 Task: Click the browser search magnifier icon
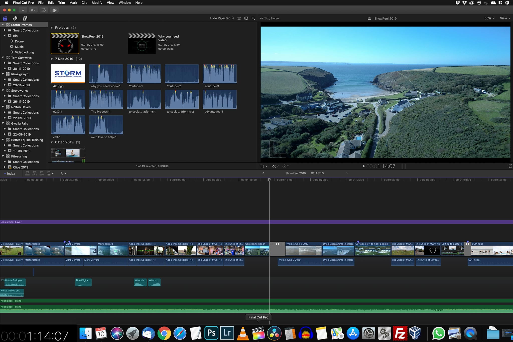coord(253,18)
